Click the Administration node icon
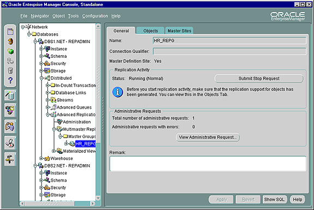 point(59,122)
